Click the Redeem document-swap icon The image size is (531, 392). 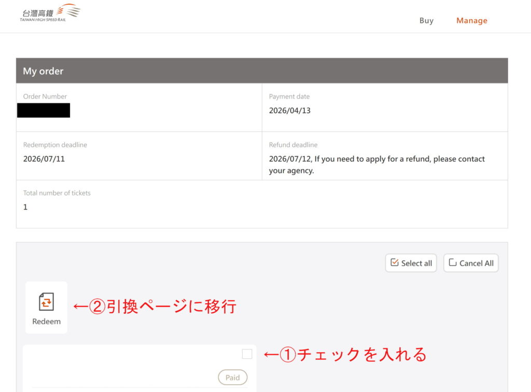pyautogui.click(x=46, y=301)
